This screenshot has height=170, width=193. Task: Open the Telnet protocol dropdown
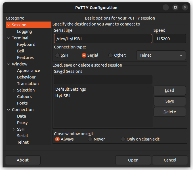(161, 55)
